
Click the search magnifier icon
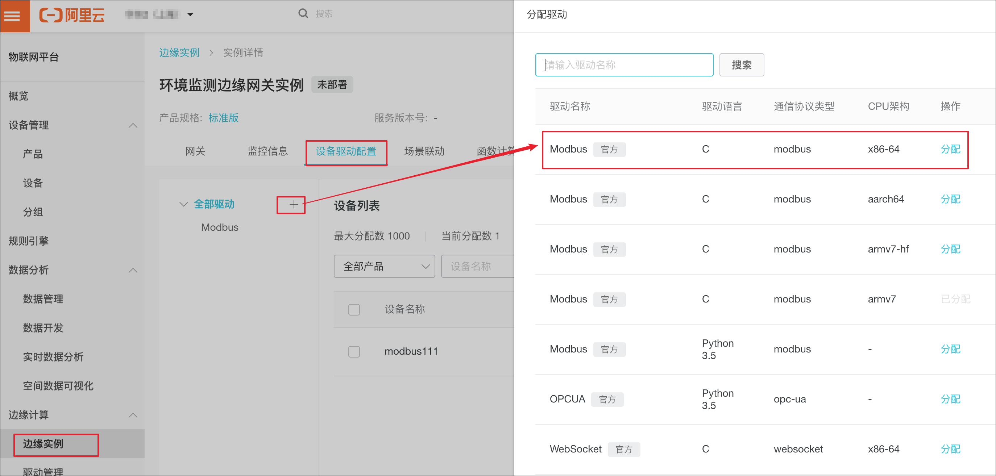[x=303, y=13]
